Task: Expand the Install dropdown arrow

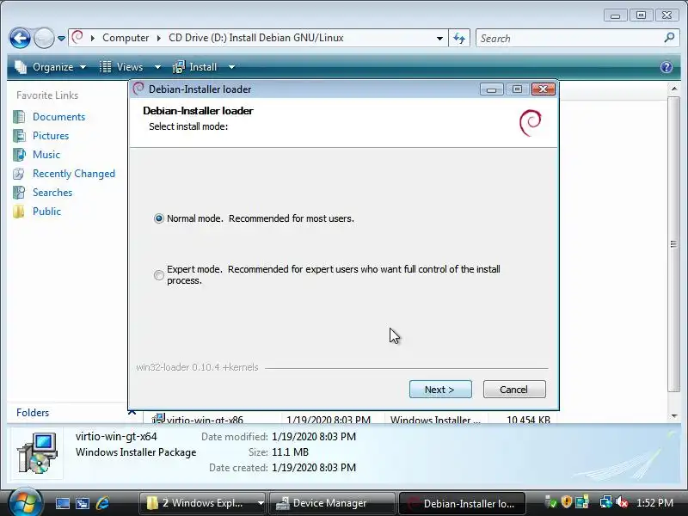Action: (x=231, y=67)
